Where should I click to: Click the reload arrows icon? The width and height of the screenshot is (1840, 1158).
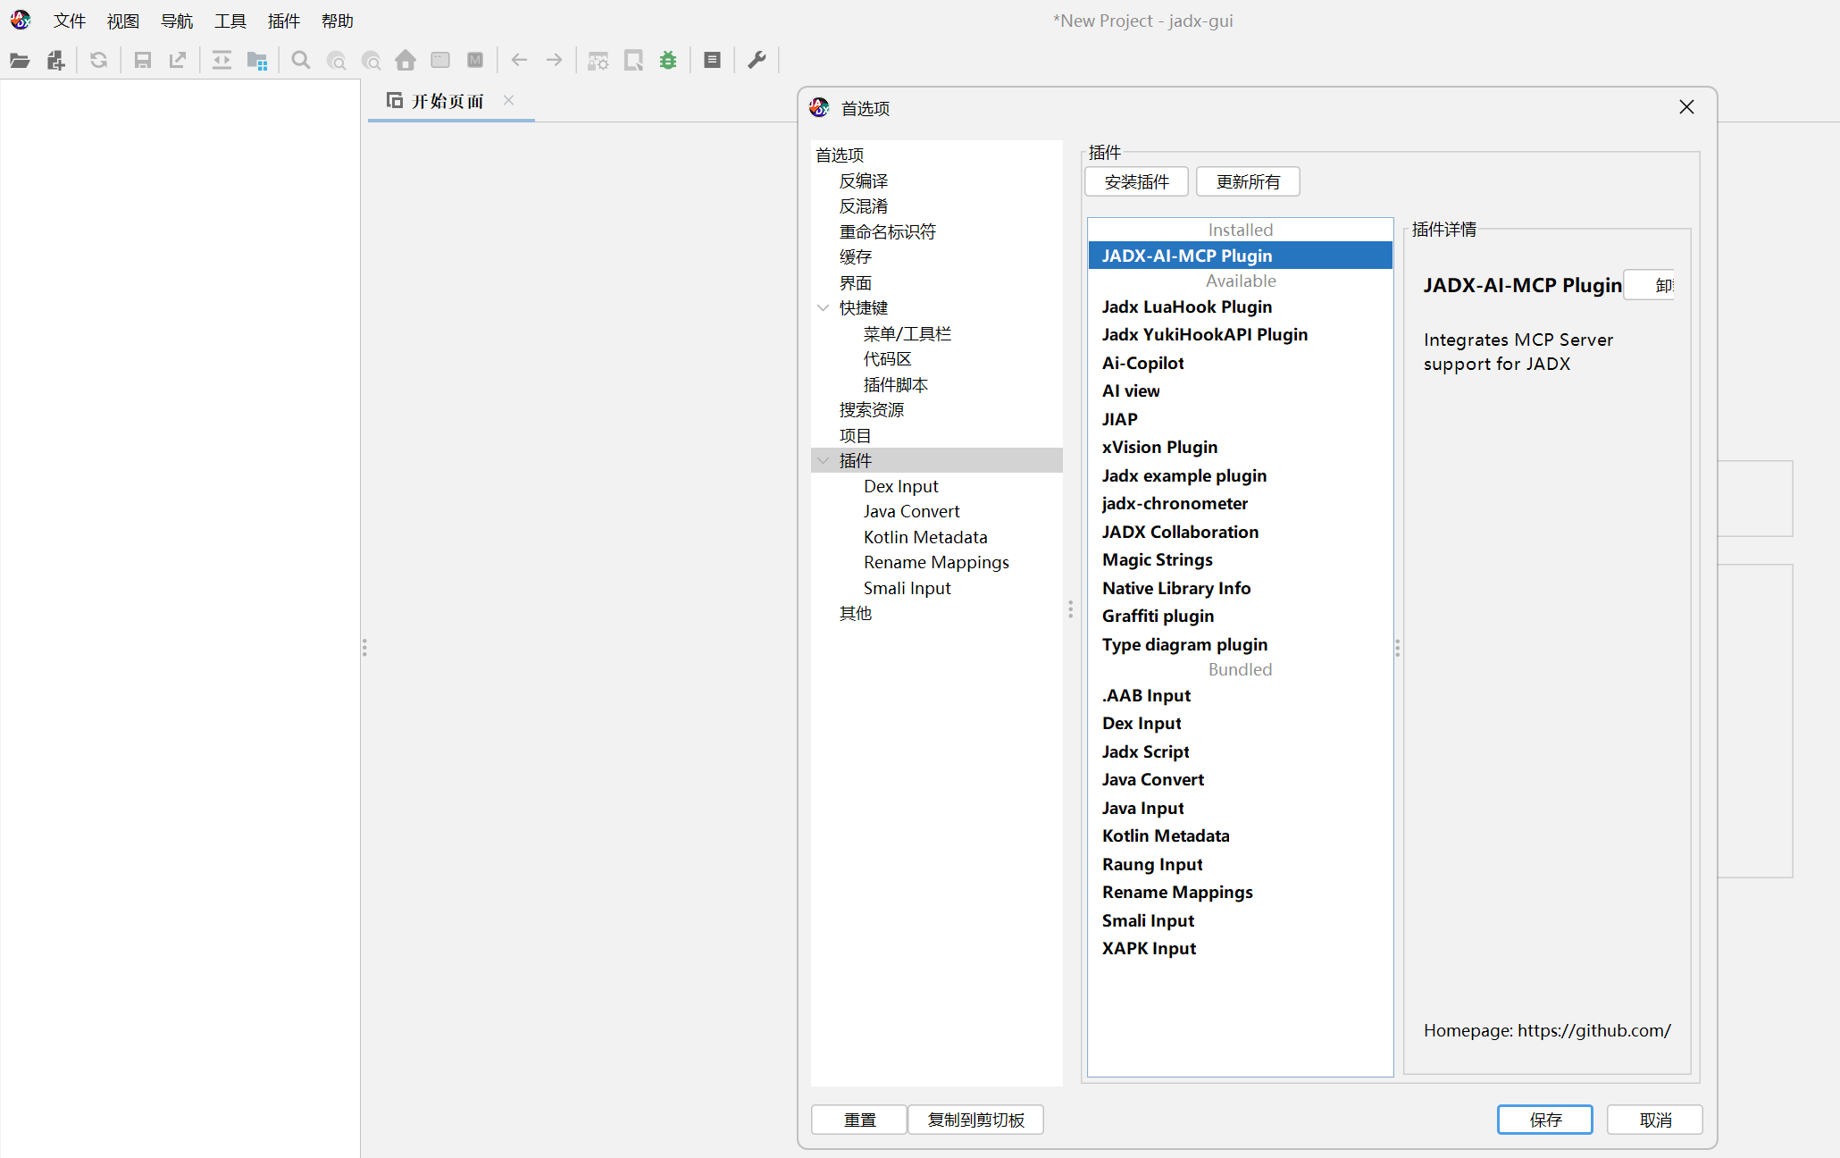click(x=99, y=61)
